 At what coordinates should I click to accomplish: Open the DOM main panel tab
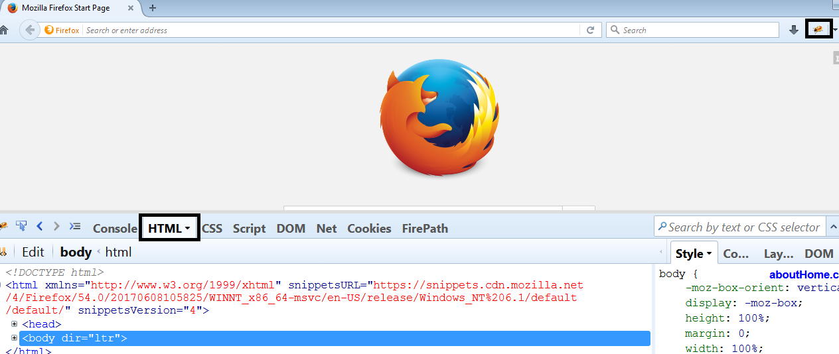click(291, 229)
